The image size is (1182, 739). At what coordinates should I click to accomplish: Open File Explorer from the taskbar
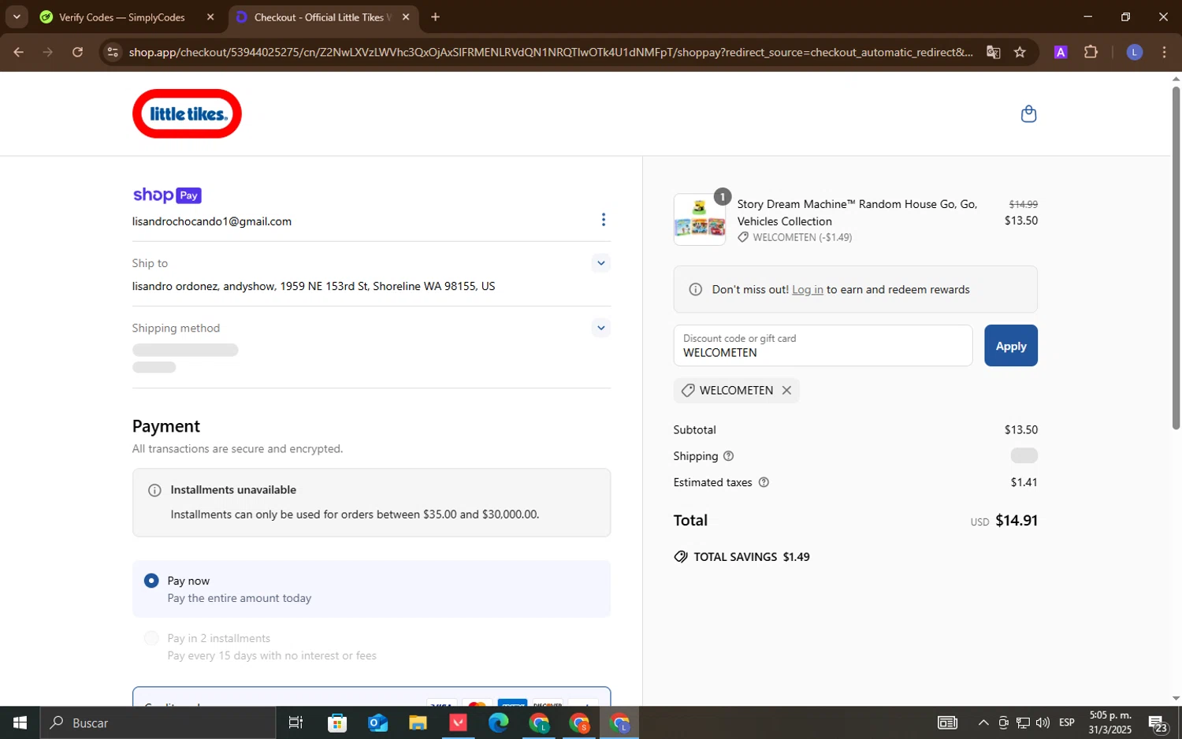click(x=418, y=722)
